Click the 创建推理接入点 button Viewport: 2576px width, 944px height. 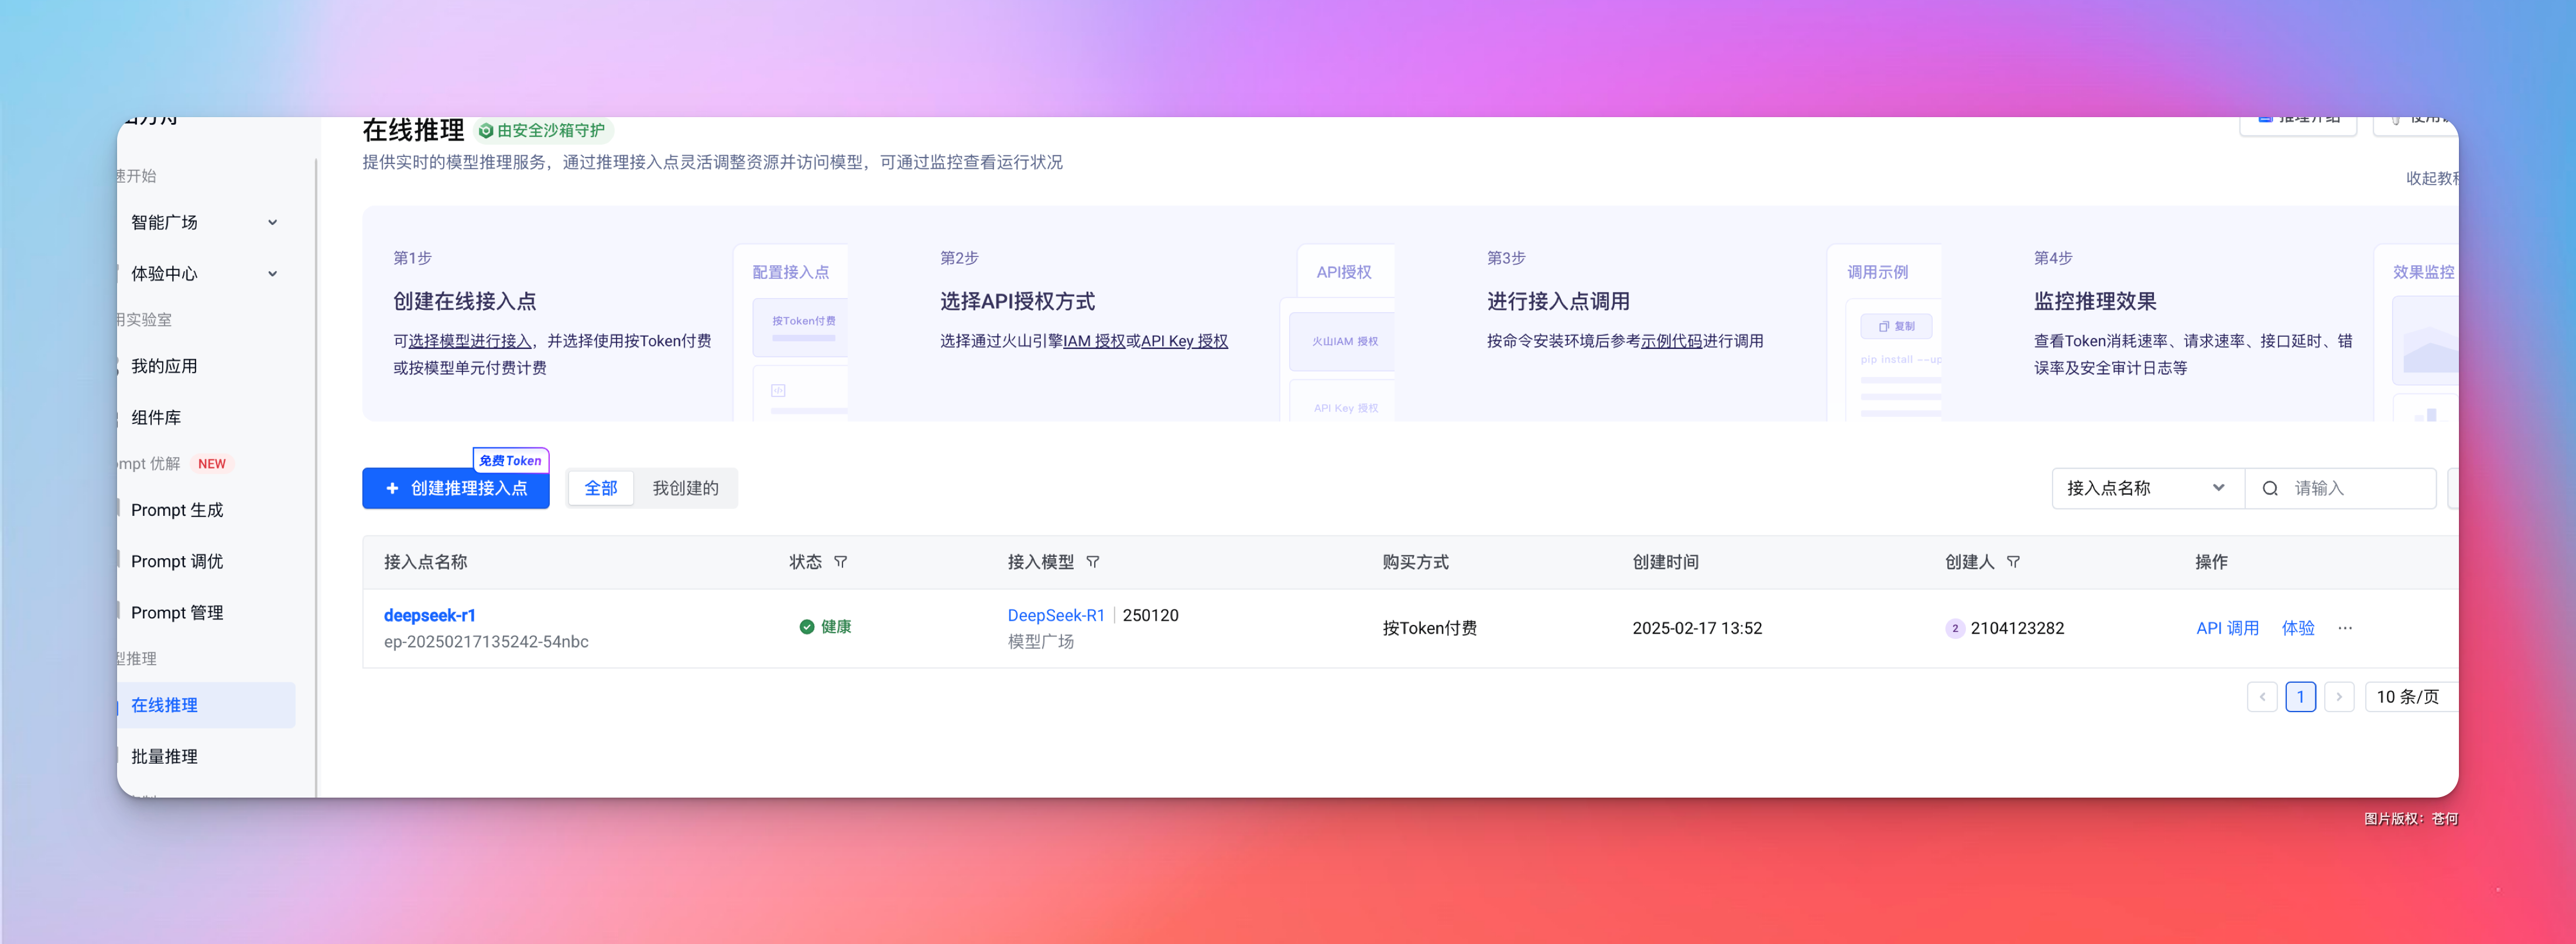point(456,488)
